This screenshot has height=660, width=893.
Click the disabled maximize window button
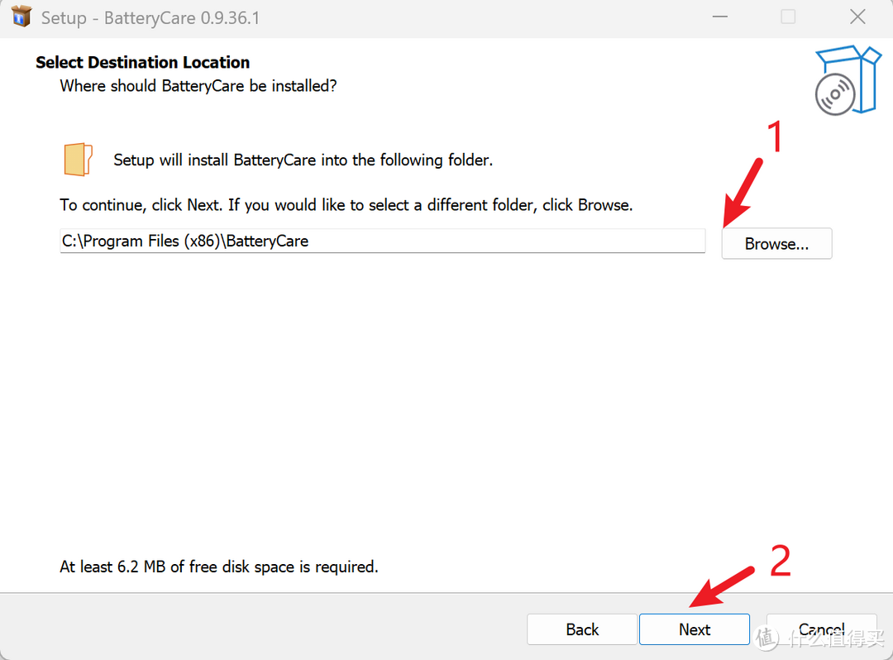[x=788, y=17]
